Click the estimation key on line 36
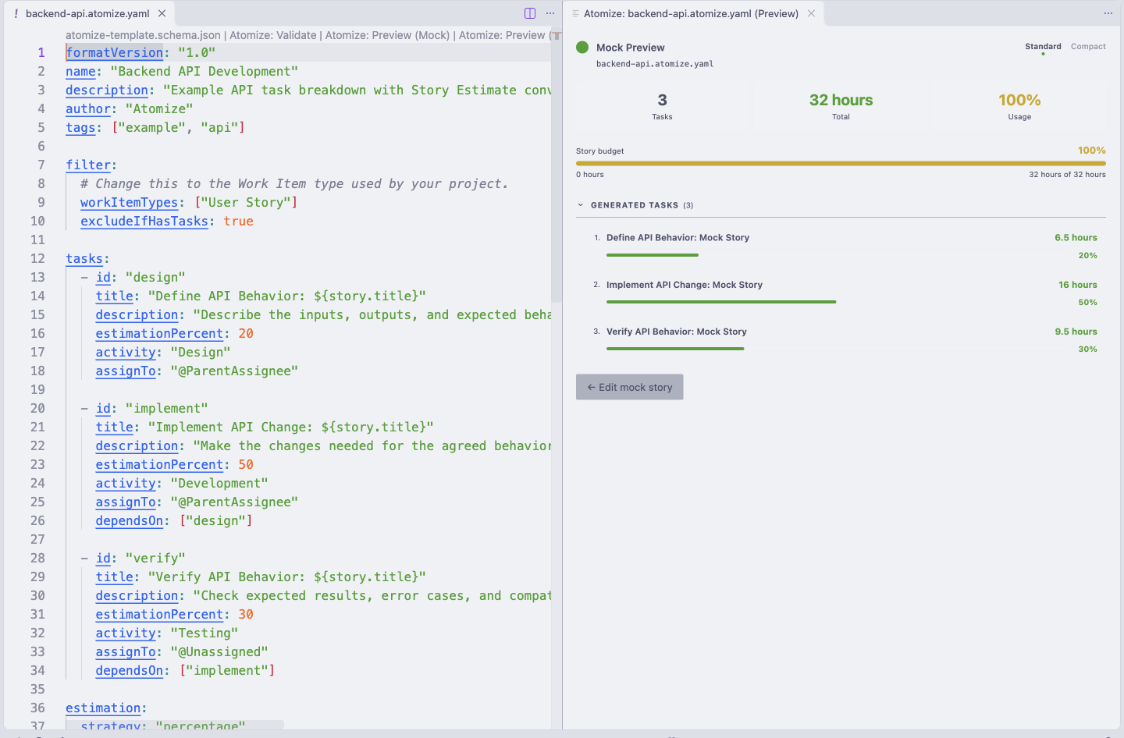Screen dimensions: 1124x738 pos(103,708)
